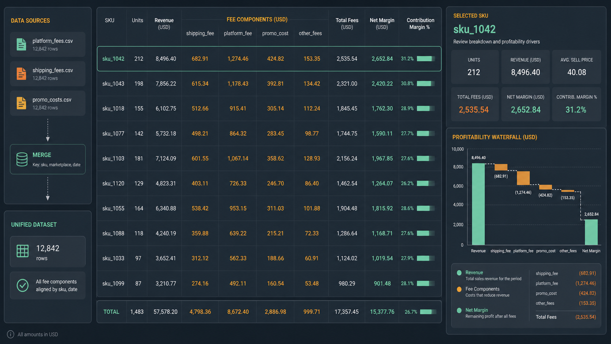This screenshot has height=344, width=611.
Task: Click the All fee components aligned status card
Action: [x=48, y=286]
